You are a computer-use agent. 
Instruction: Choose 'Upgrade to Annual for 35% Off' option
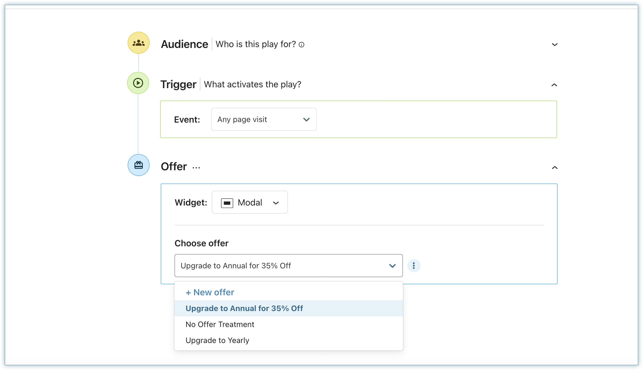coord(244,308)
